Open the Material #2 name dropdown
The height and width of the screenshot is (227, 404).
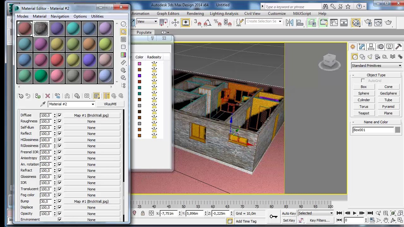point(93,104)
